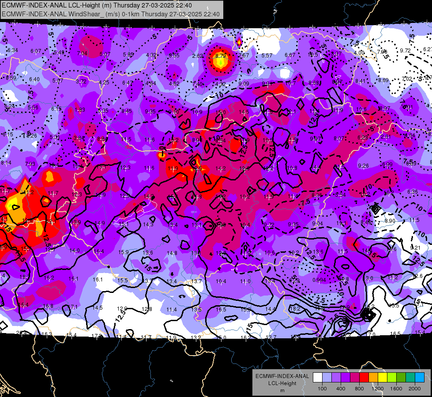Click the legend tick label "100"
432x397 pixels.
pos(322,389)
